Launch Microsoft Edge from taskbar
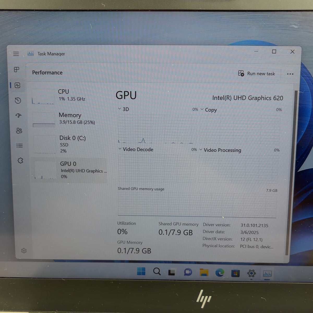This screenshot has height=313, width=313. tap(220, 273)
